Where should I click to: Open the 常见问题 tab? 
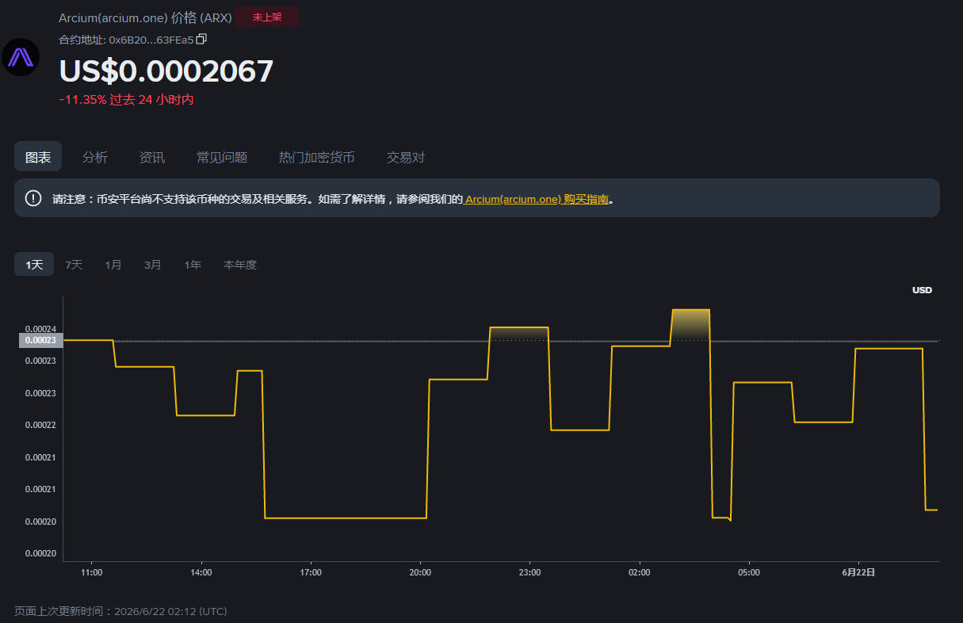[x=222, y=157]
